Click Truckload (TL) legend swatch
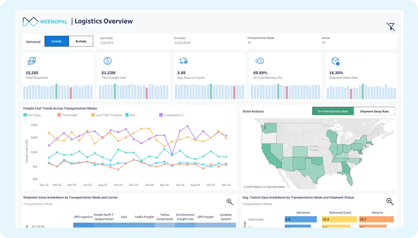The height and width of the screenshot is (238, 418). coord(161,115)
